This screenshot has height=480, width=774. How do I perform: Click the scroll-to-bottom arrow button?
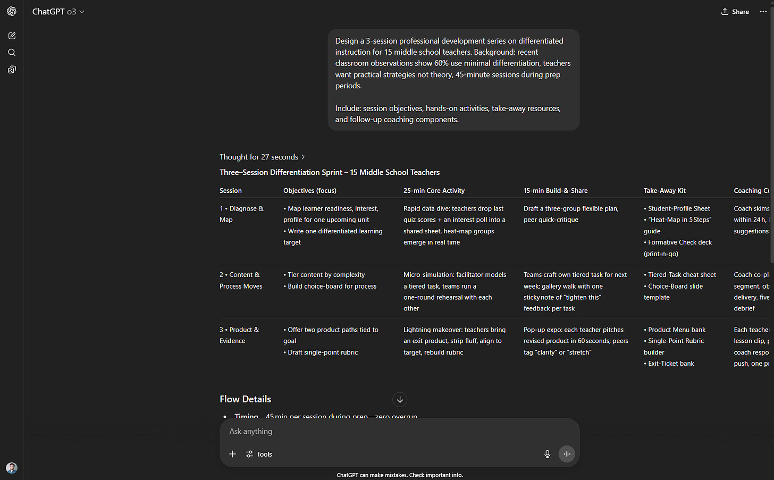(x=400, y=399)
